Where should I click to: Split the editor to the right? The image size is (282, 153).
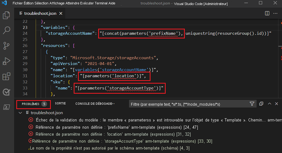tap(267, 13)
